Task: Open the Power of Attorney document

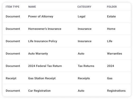Action: (41, 16)
